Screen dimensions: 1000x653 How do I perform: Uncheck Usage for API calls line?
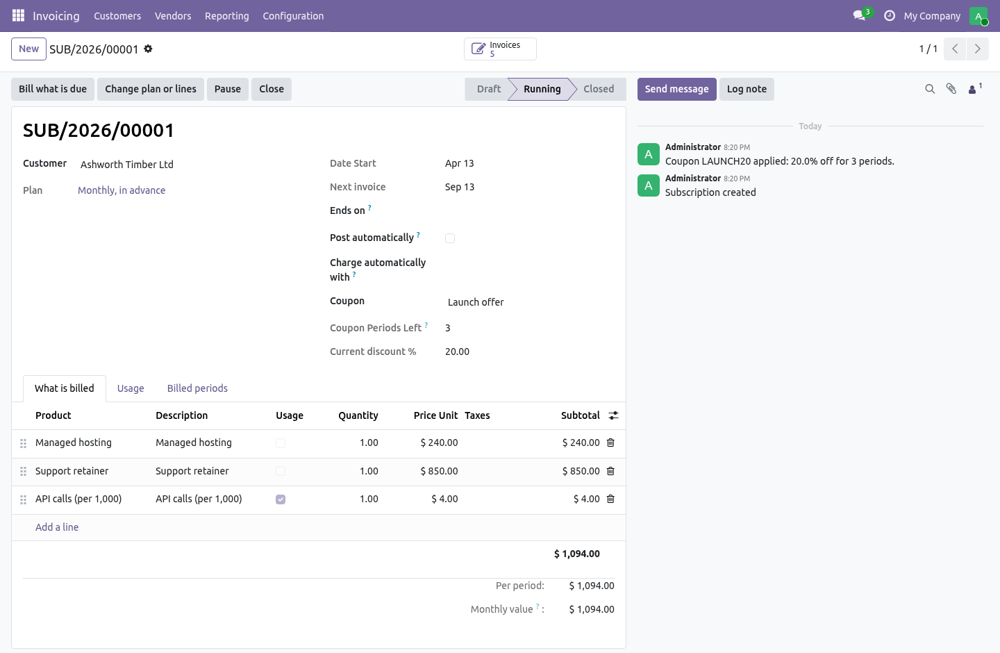pyautogui.click(x=281, y=499)
